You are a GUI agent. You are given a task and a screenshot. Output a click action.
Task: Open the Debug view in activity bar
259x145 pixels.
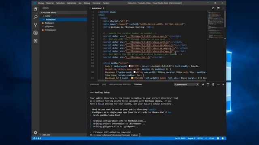point(35,33)
